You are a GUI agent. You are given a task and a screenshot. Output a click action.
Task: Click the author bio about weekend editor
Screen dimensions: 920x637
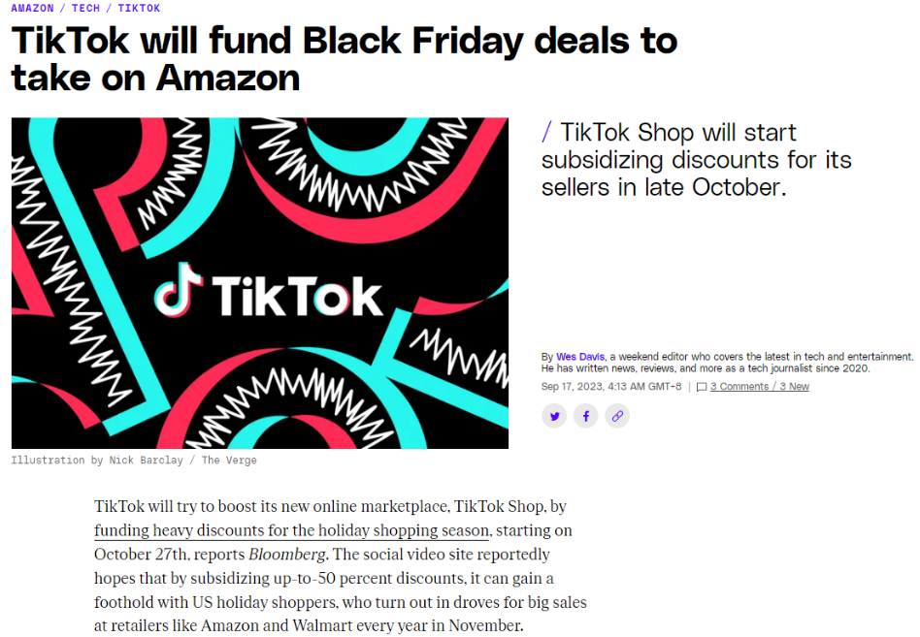click(728, 363)
